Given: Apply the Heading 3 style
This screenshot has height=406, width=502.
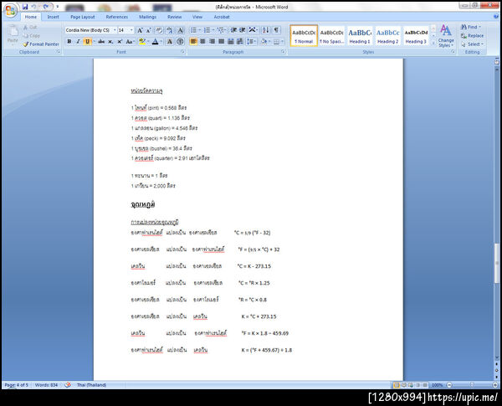Looking at the screenshot, I should coord(416,36).
